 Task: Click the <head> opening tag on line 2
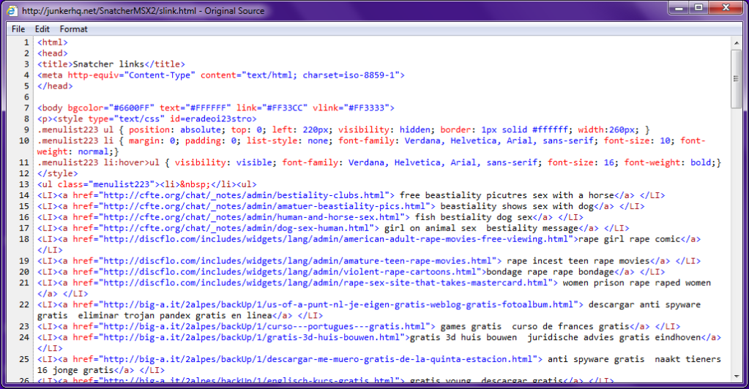click(x=53, y=53)
